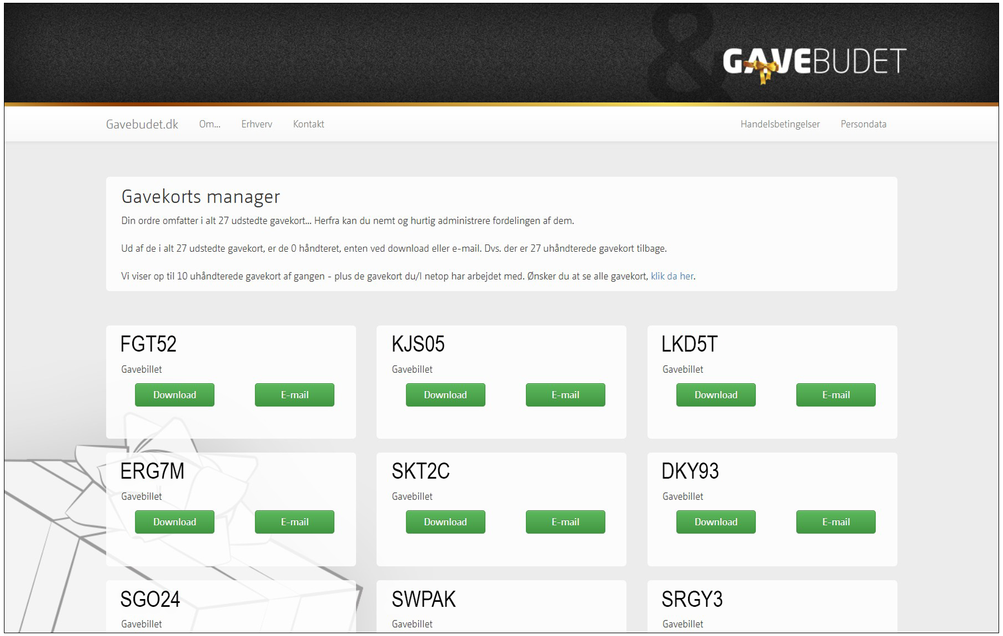Select the Persondata navigation link

pyautogui.click(x=863, y=124)
